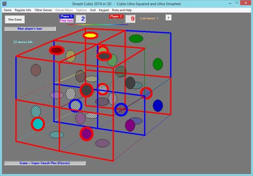This screenshot has height=176, width=253.
Task: Select the solid dark gray oval without ring
Action: tap(130, 83)
